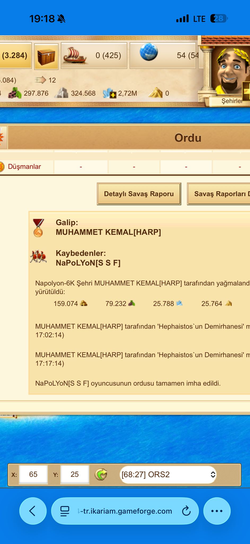The height and width of the screenshot is (544, 250).
Task: Tap the crystal icon next to 25.788
Action: coord(179,303)
